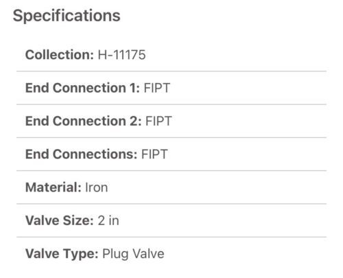Click divider line below End Connections row
The image size is (343, 278).
point(171,171)
